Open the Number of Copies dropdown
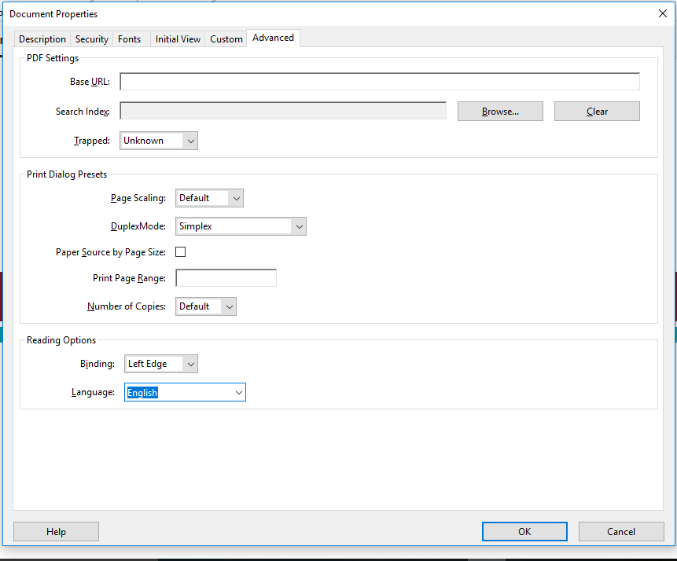The image size is (677, 561). click(205, 306)
